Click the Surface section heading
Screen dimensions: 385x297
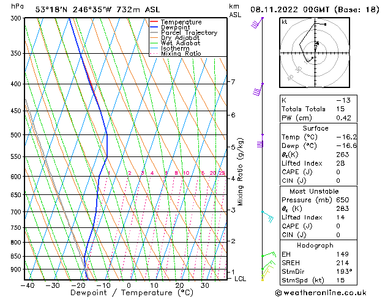coord(315,128)
